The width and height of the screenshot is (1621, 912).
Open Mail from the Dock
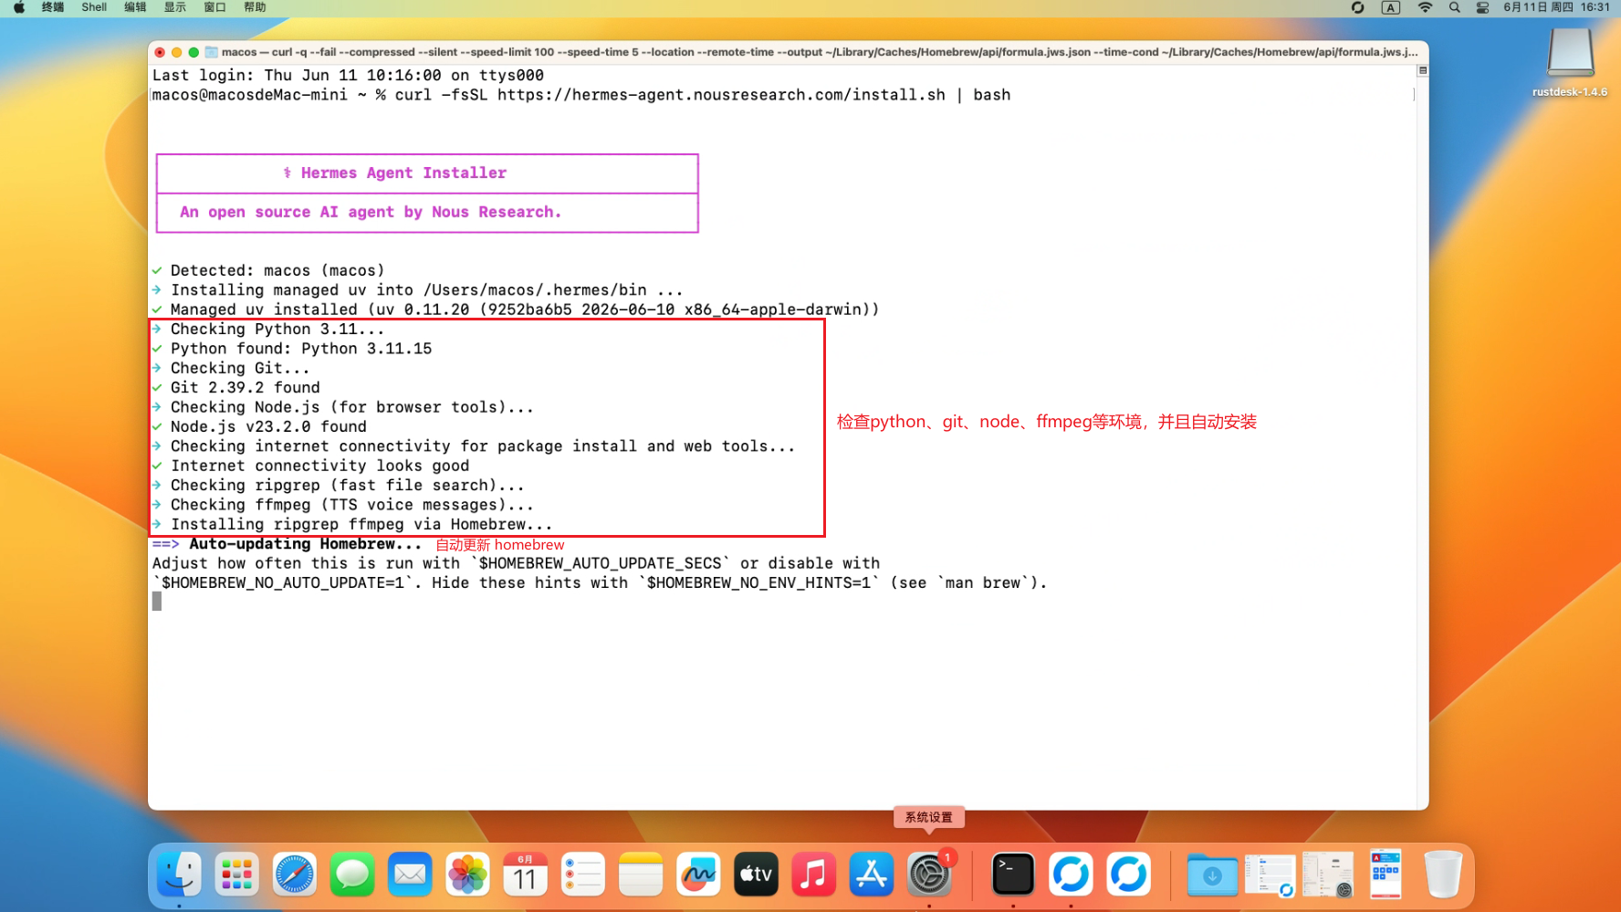pyautogui.click(x=410, y=875)
